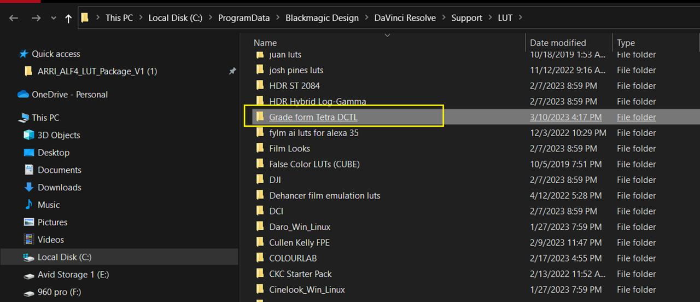The image size is (700, 302).
Task: Expand the chevron after 'ProgramData' breadcrumb
Action: [x=278, y=18]
